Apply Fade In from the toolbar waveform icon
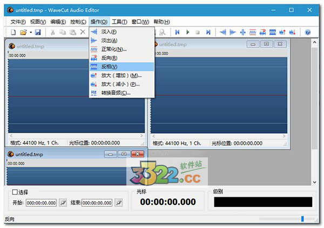The height and width of the screenshot is (228, 324). tap(222, 32)
